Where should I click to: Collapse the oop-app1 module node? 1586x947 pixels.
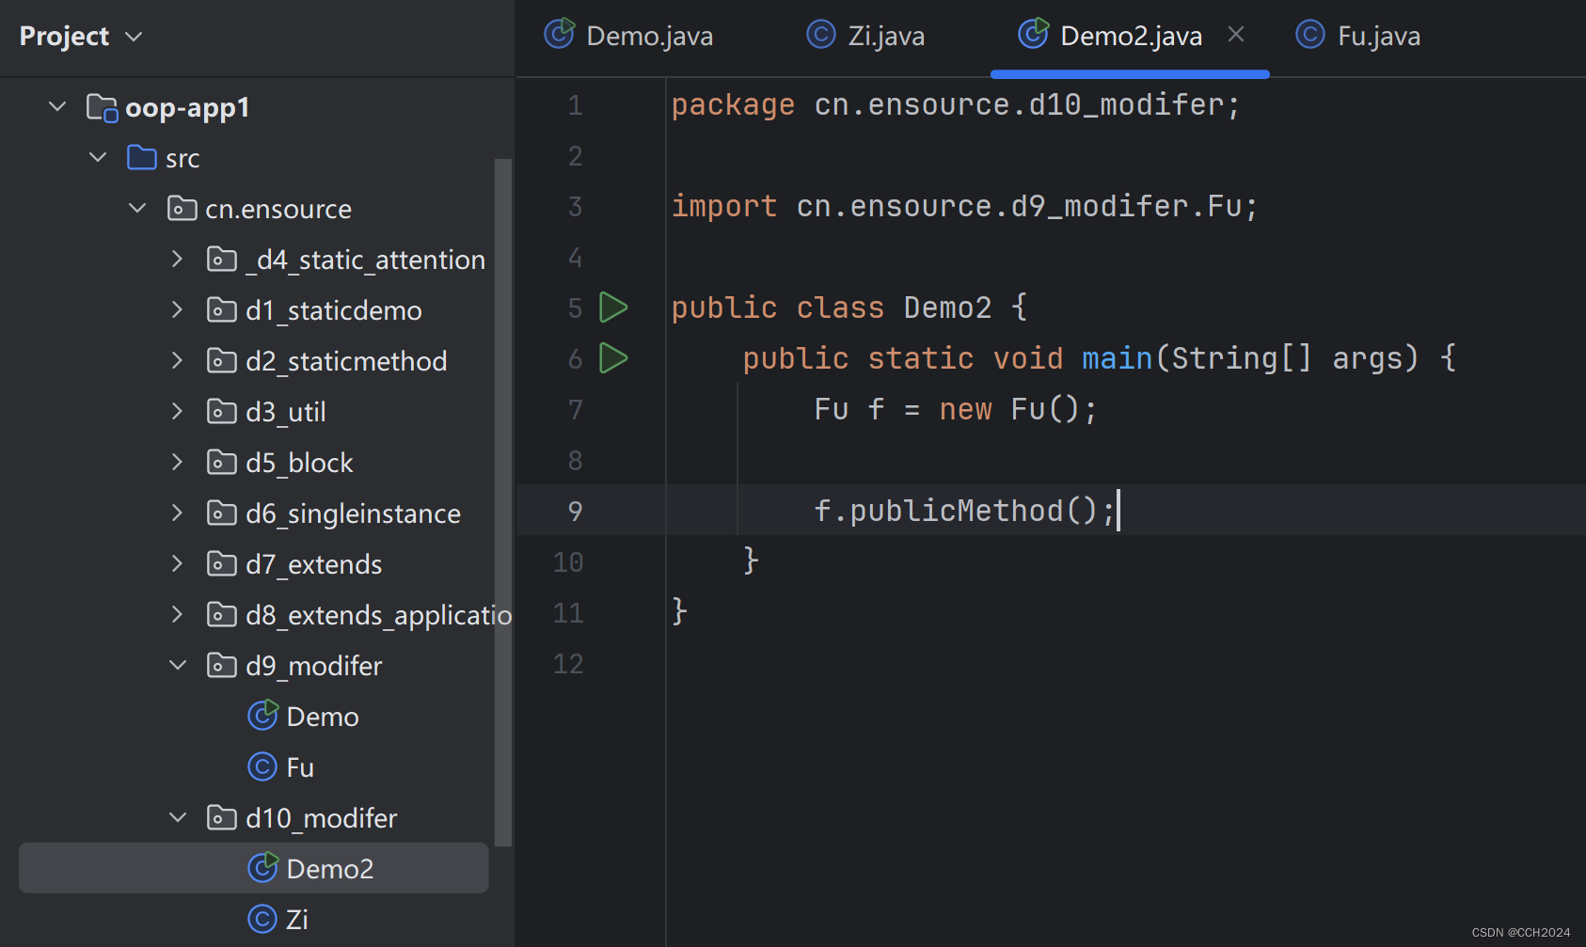coord(57,107)
